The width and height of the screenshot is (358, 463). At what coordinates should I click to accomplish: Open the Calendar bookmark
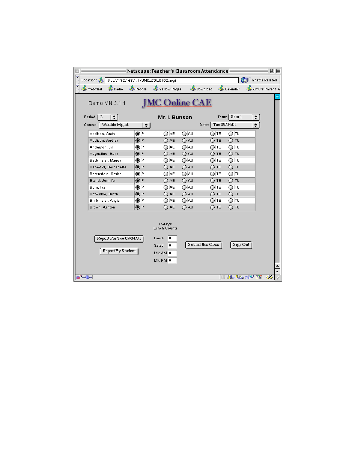point(229,89)
